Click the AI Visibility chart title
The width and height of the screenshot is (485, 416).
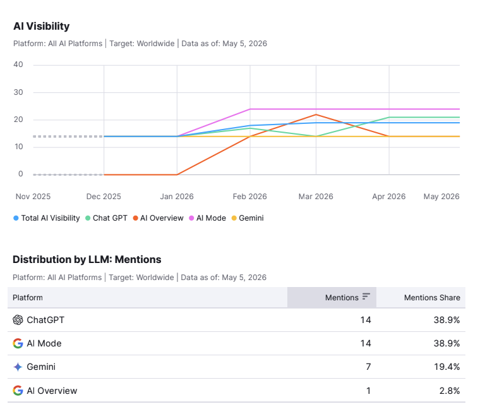pyautogui.click(x=42, y=27)
